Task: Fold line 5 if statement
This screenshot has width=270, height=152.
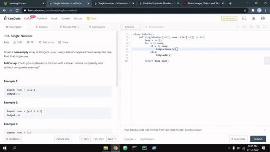Action: (x=129, y=46)
